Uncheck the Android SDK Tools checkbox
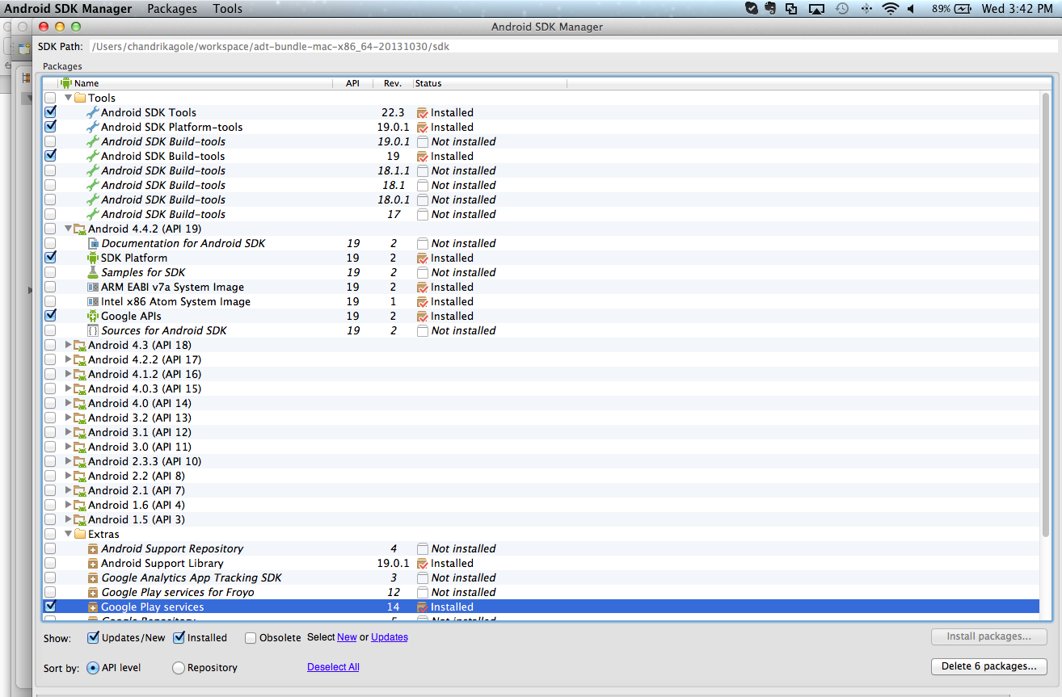Viewport: 1062px width, 697px height. (50, 112)
